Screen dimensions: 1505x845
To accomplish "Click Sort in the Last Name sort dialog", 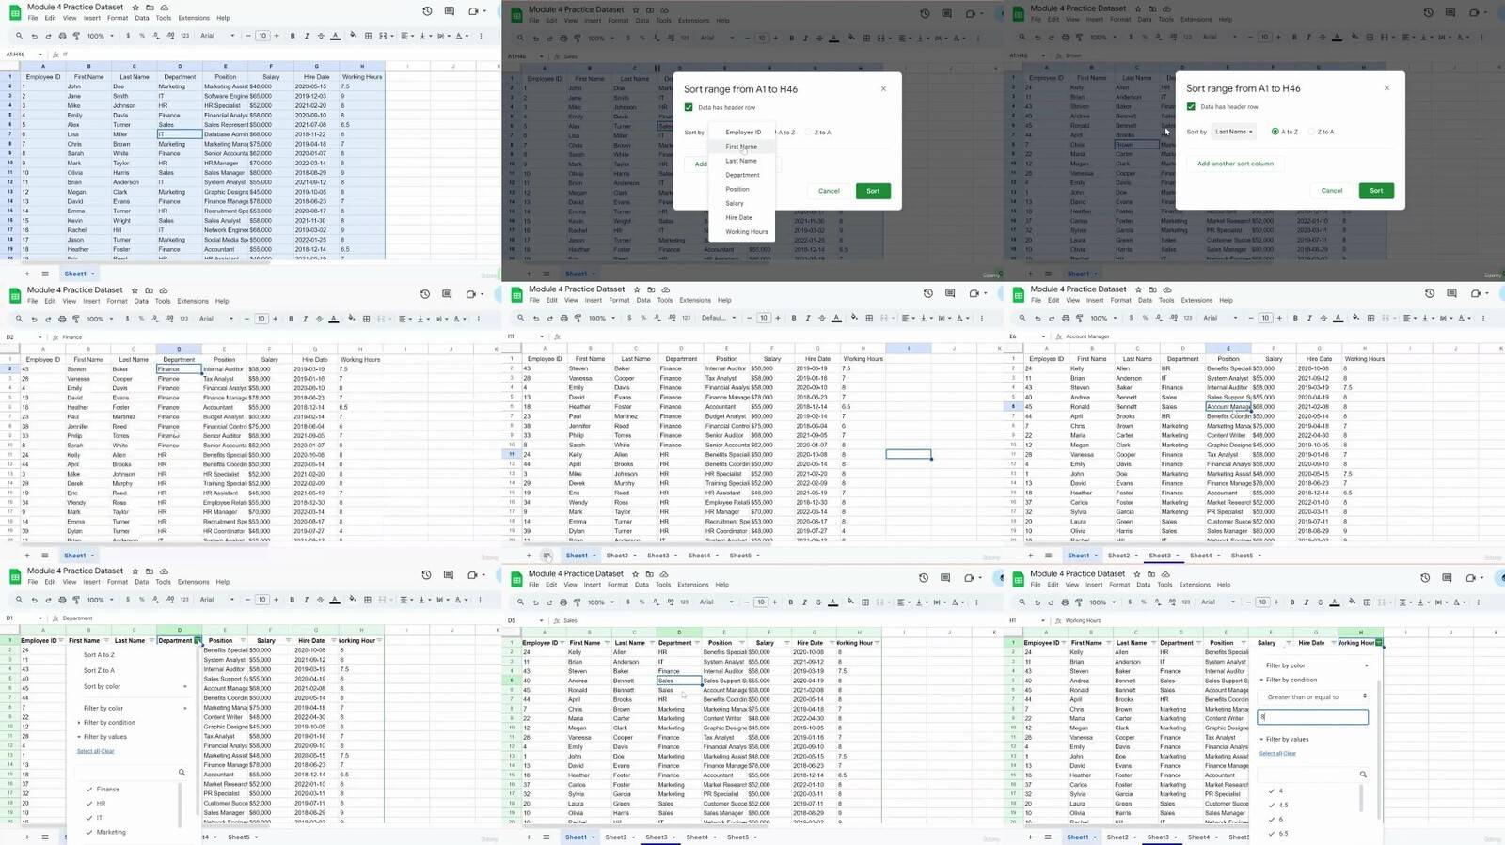I will coord(1376,191).
